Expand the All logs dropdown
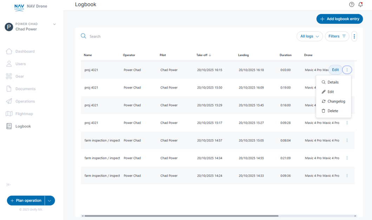The width and height of the screenshot is (372, 220). coord(309,36)
